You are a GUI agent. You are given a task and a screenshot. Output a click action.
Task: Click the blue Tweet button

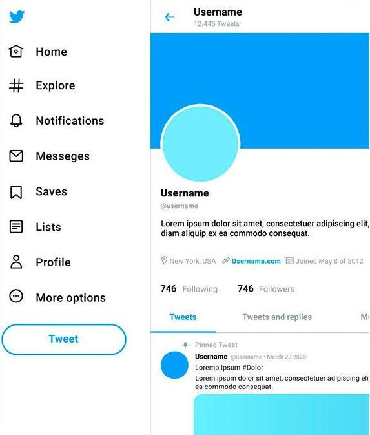pyautogui.click(x=64, y=339)
